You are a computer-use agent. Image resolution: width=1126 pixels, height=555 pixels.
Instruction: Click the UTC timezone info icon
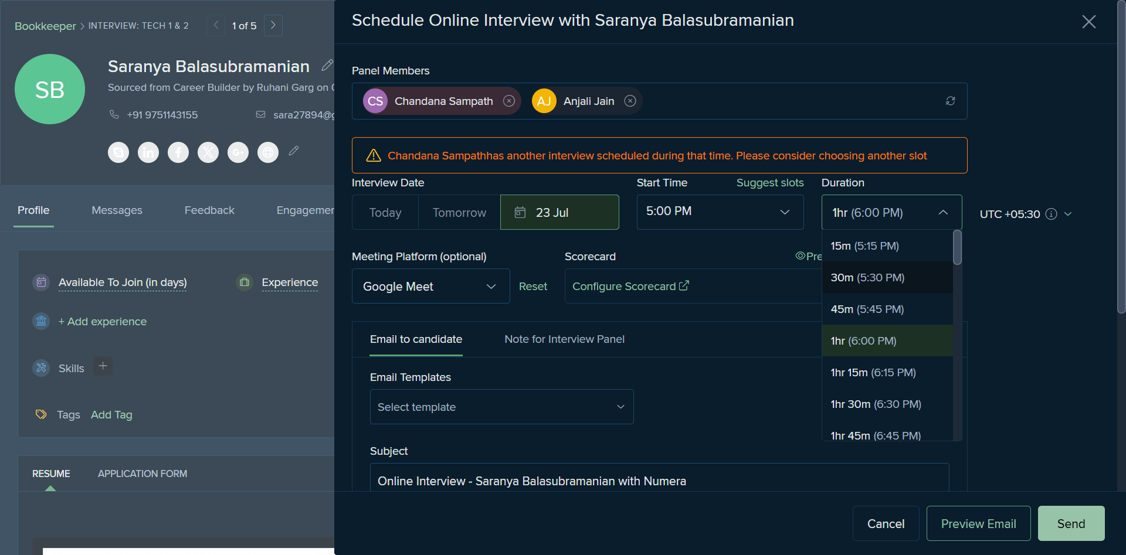pos(1051,214)
